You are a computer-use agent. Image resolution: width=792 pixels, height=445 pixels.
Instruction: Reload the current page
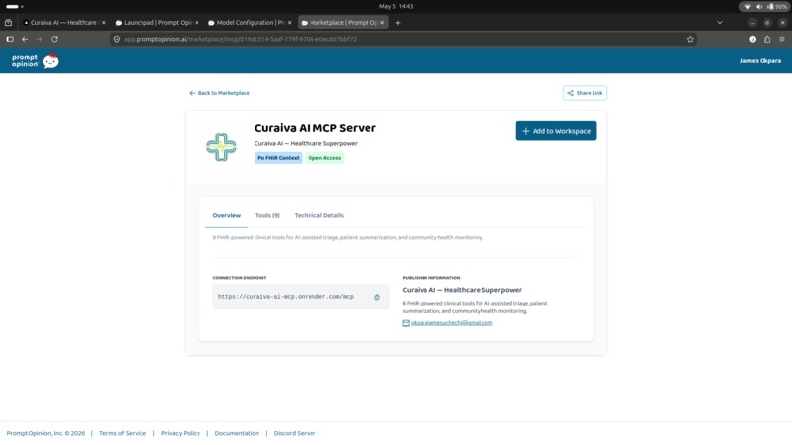[54, 39]
